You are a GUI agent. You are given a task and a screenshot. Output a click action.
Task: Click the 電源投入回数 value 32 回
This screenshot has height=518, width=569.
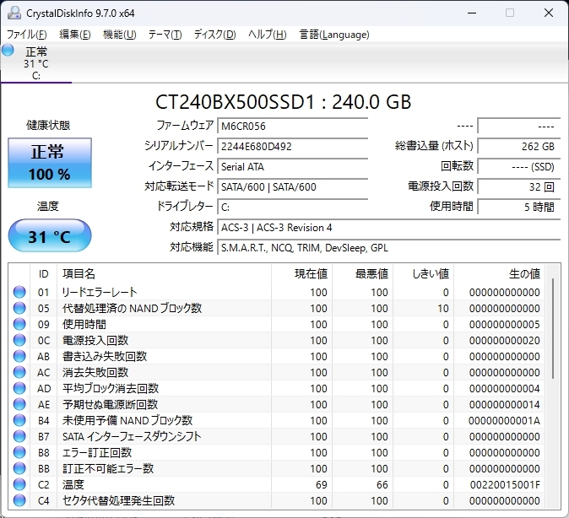tap(519, 186)
